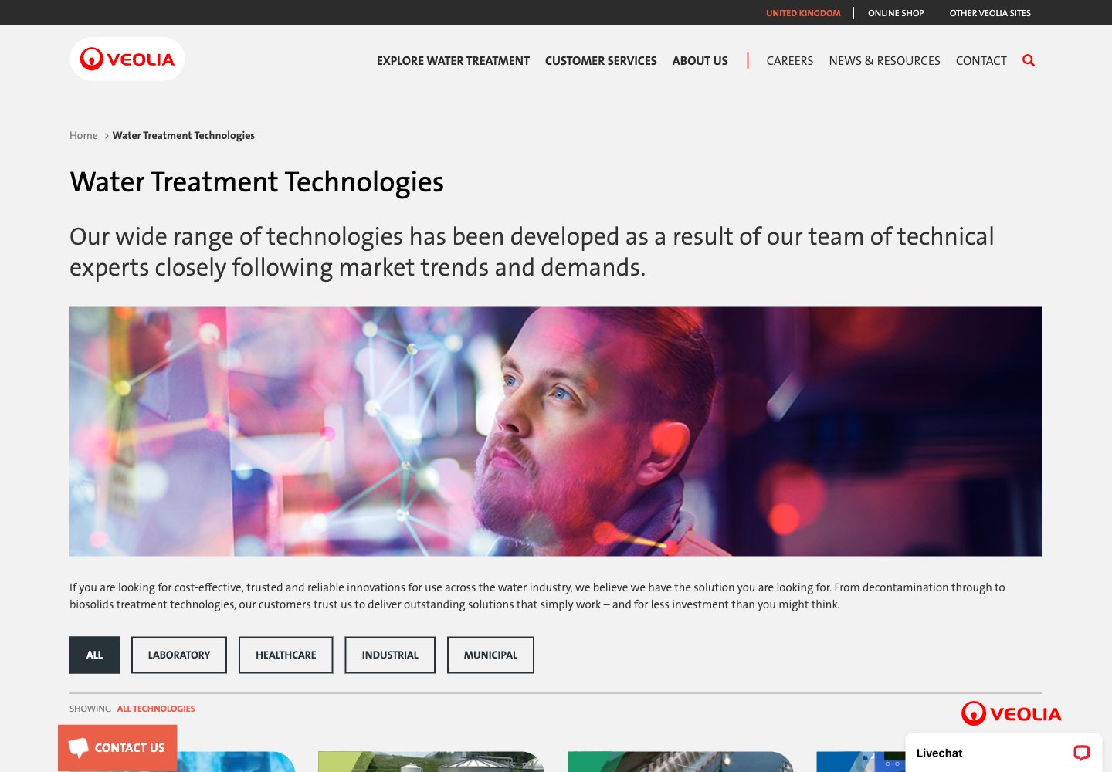Open the About Us menu
The image size is (1112, 772).
[700, 61]
